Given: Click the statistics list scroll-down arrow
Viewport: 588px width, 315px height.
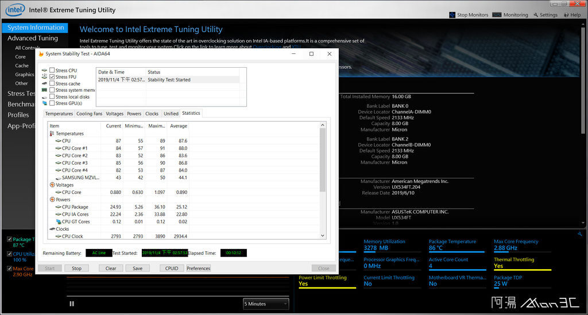Looking at the screenshot, I should pyautogui.click(x=323, y=236).
